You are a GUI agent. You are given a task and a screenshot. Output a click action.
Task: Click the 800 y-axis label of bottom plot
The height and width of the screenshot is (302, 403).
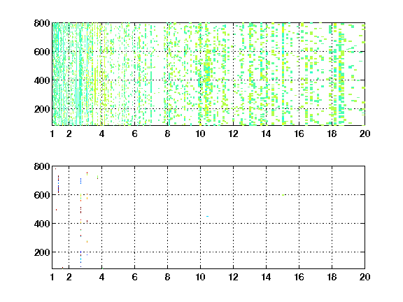pyautogui.click(x=42, y=166)
